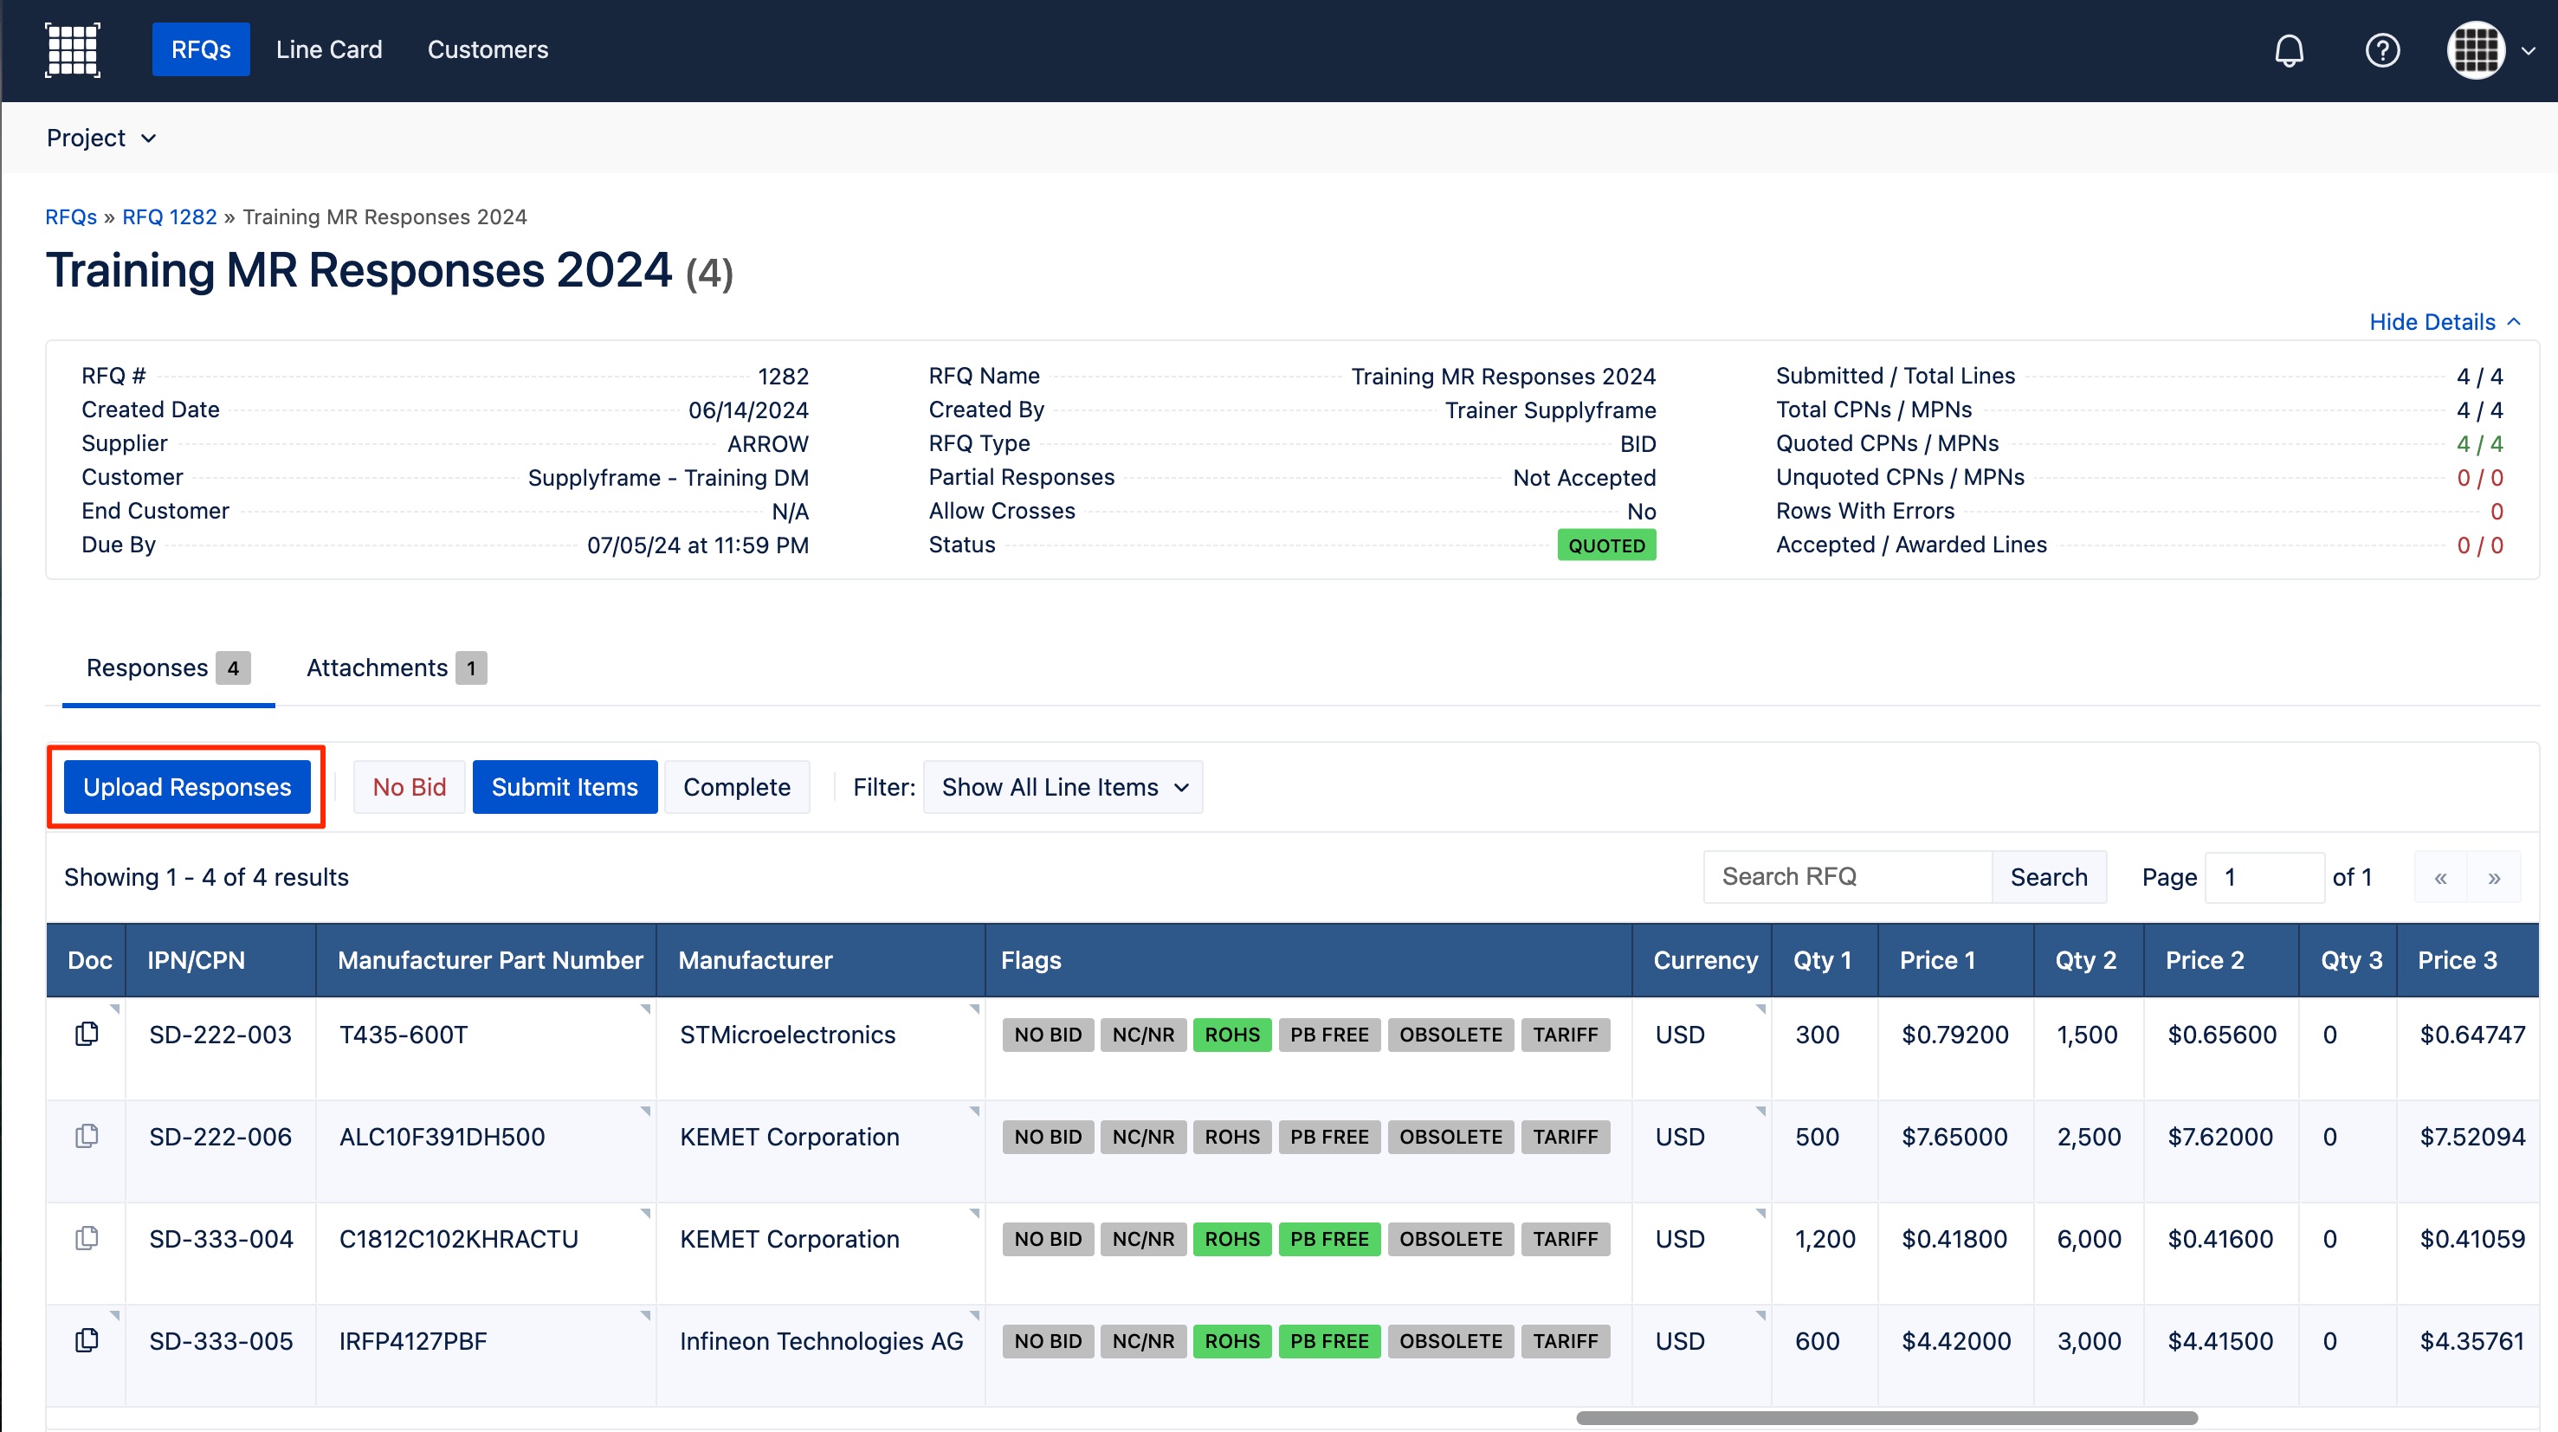2558x1432 pixels.
Task: Collapse with Hide Details
Action: click(2444, 322)
